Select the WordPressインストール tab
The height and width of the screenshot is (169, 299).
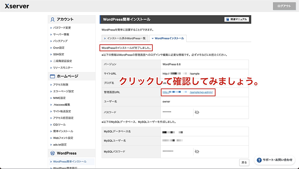168,38
